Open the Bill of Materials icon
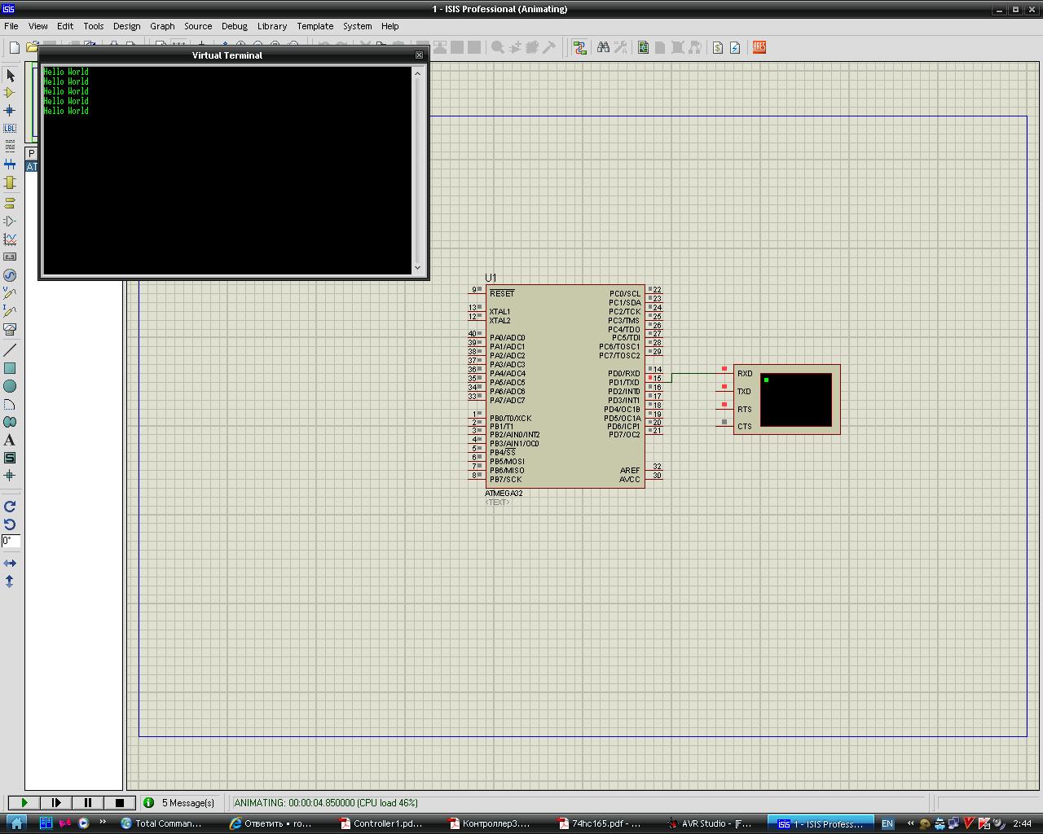Image resolution: width=1043 pixels, height=834 pixels. 718,47
